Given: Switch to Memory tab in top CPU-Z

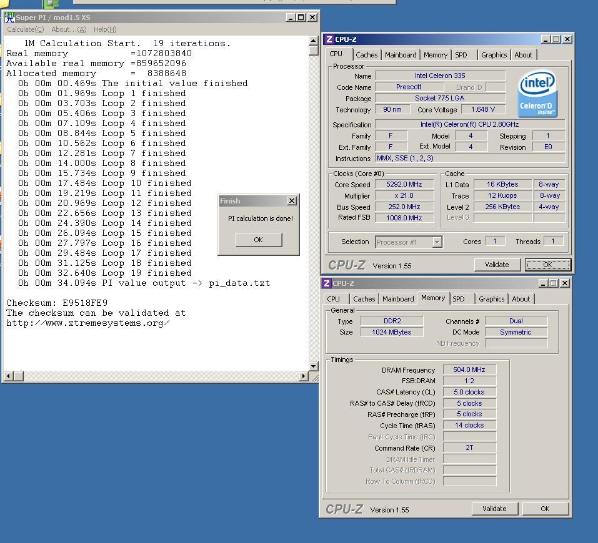Looking at the screenshot, I should point(435,55).
